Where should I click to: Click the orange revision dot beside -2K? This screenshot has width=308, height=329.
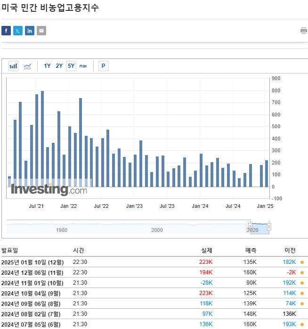[302, 273]
